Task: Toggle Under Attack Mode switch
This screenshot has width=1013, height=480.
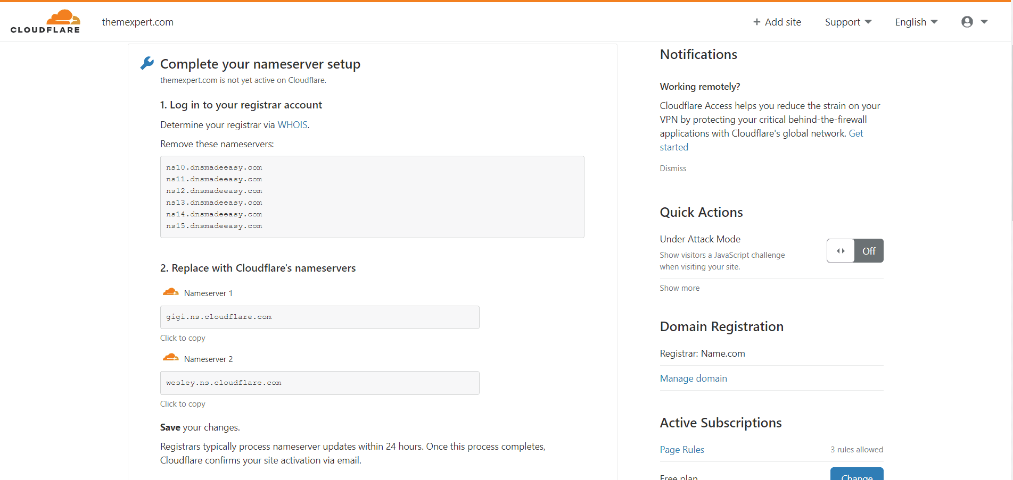Action: (855, 250)
